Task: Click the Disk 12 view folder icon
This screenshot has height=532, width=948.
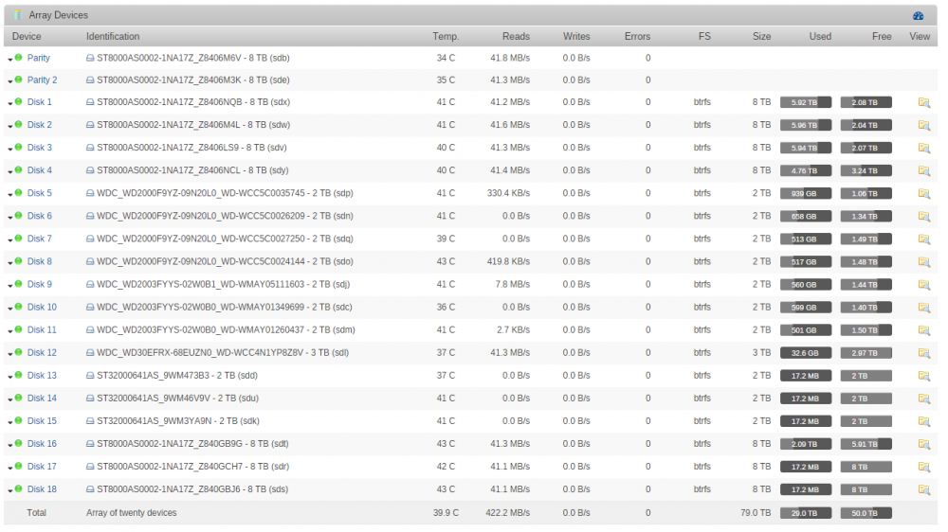Action: tap(923, 353)
